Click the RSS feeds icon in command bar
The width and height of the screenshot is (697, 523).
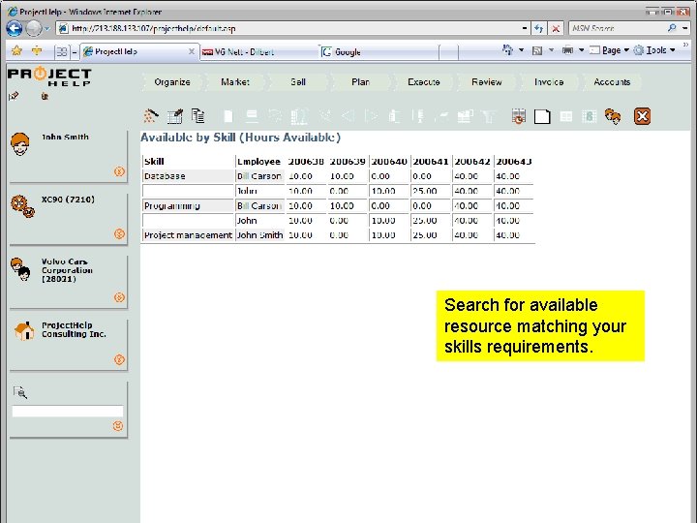(x=537, y=50)
